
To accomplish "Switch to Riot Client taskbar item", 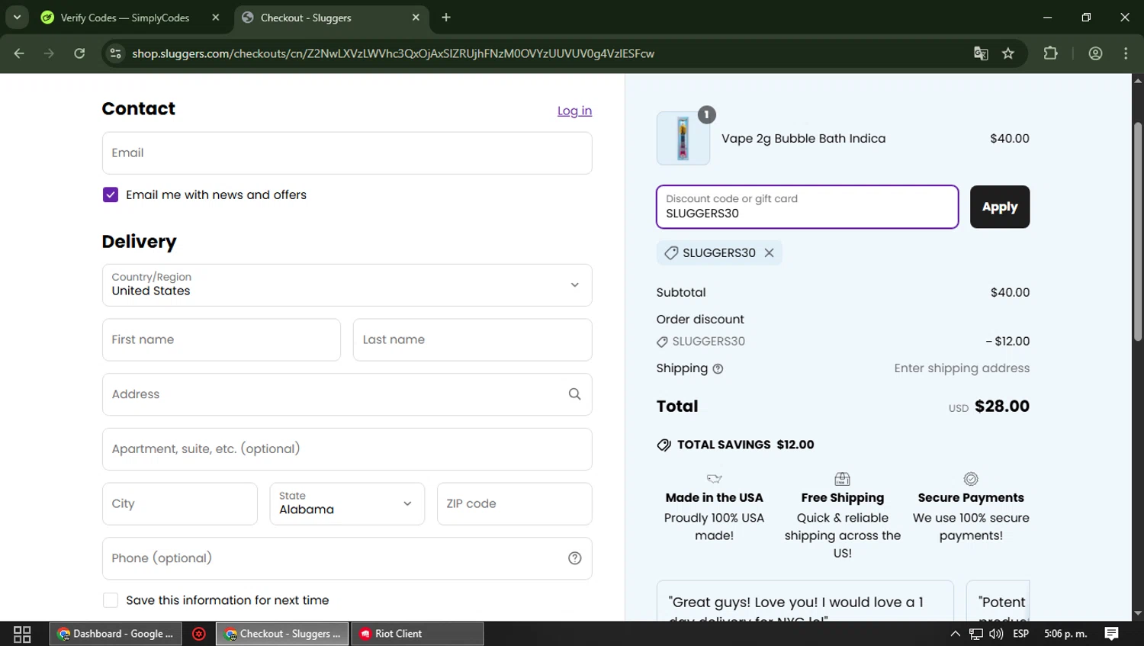I will coord(417,634).
